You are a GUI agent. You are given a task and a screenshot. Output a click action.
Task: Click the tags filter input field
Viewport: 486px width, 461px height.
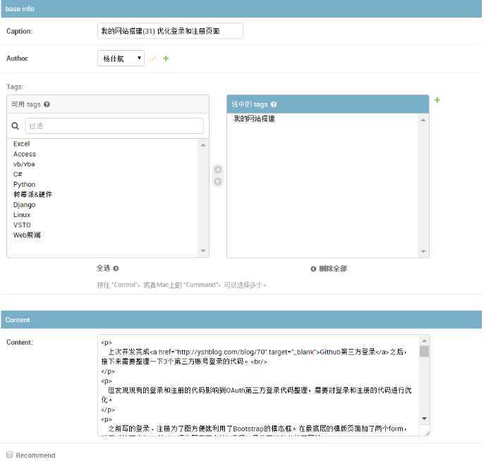[x=114, y=125]
